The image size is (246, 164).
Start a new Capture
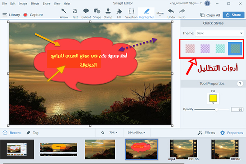point(33,15)
